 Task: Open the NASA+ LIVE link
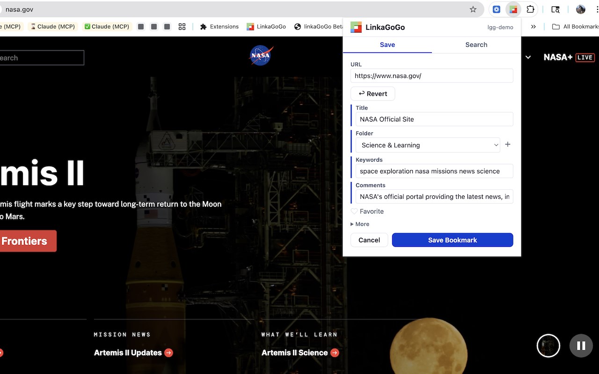point(569,58)
